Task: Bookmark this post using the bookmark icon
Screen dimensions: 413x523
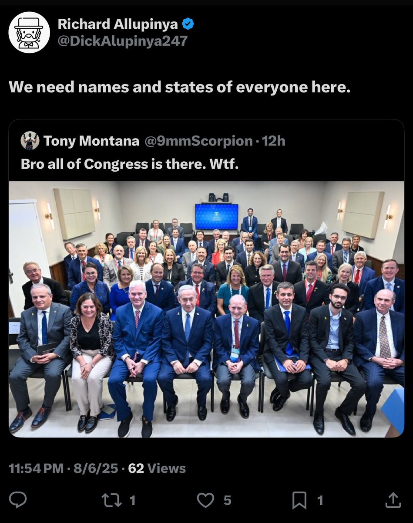Action: [299, 500]
